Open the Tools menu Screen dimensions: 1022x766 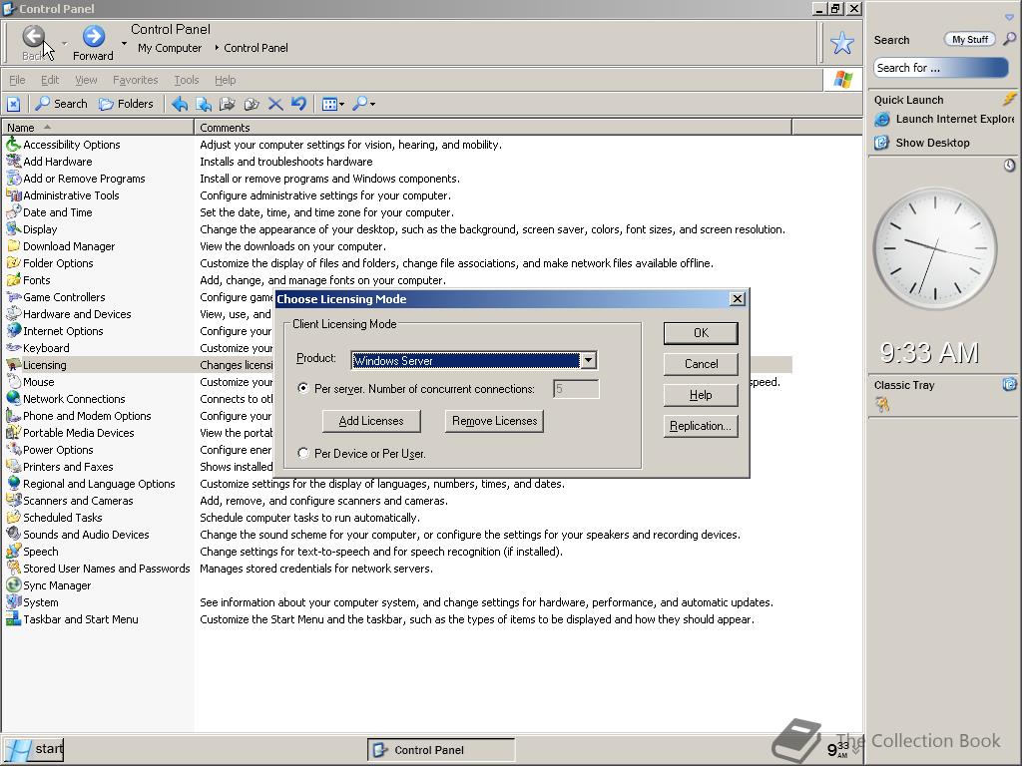[186, 80]
